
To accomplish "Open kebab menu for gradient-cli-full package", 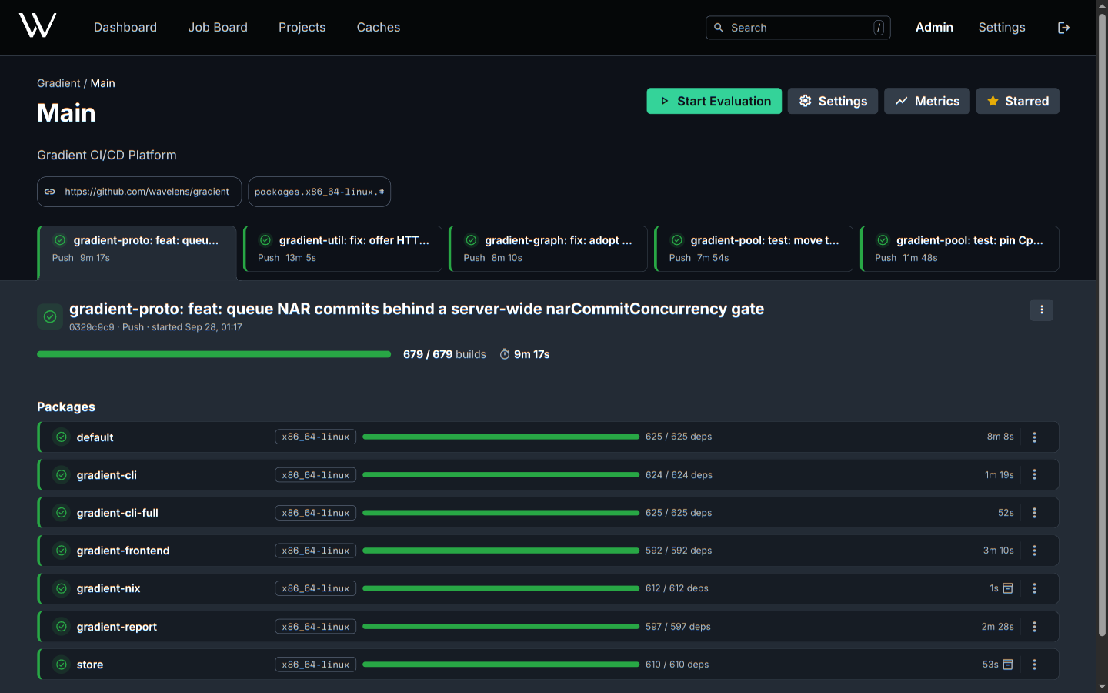I will [x=1034, y=513].
